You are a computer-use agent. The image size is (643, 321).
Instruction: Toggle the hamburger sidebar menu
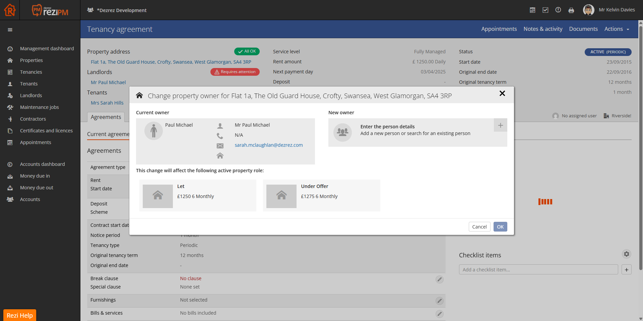point(10,30)
